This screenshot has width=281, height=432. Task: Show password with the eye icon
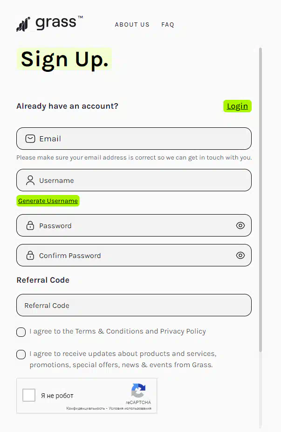click(240, 225)
